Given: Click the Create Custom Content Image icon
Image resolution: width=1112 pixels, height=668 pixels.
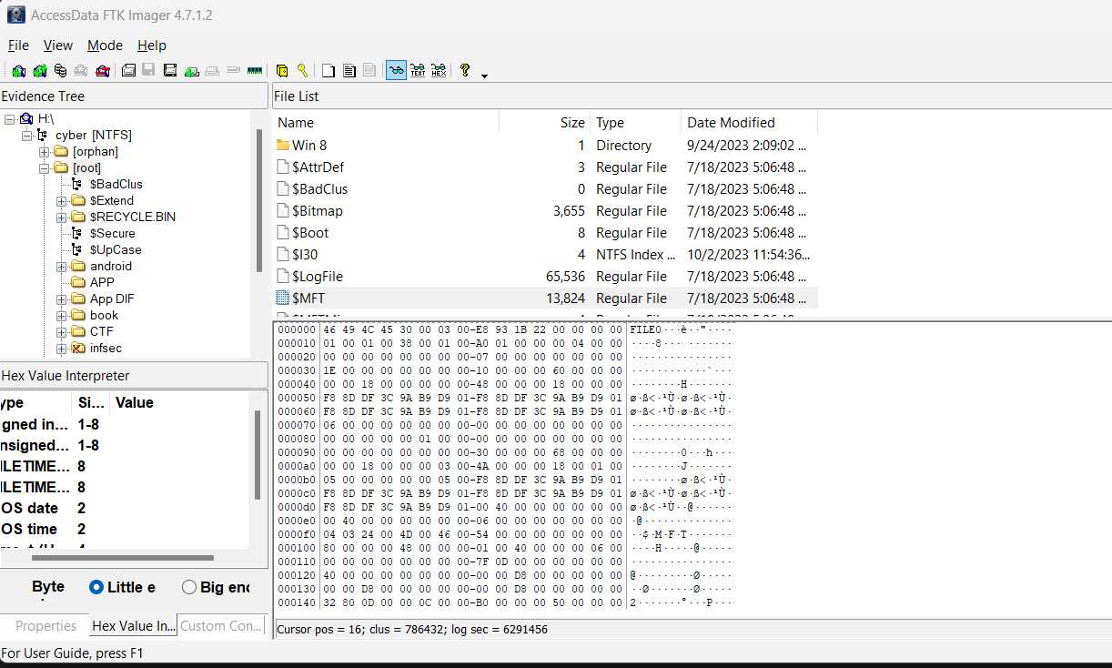Looking at the screenshot, I should [213, 71].
